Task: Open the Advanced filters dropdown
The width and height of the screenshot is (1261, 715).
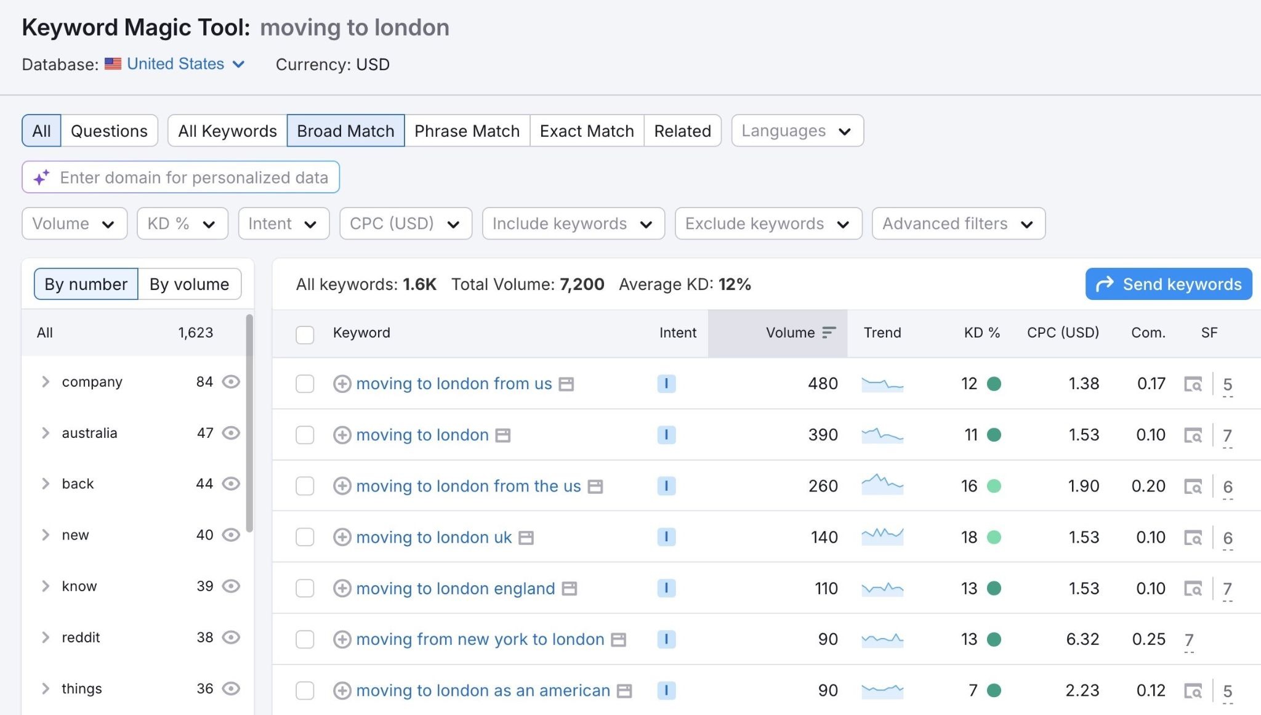Action: (957, 223)
